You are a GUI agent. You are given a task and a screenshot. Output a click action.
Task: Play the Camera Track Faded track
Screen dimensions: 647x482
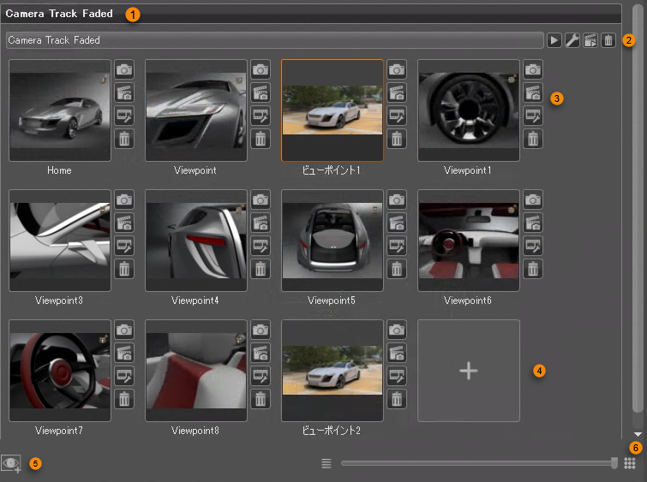point(554,40)
